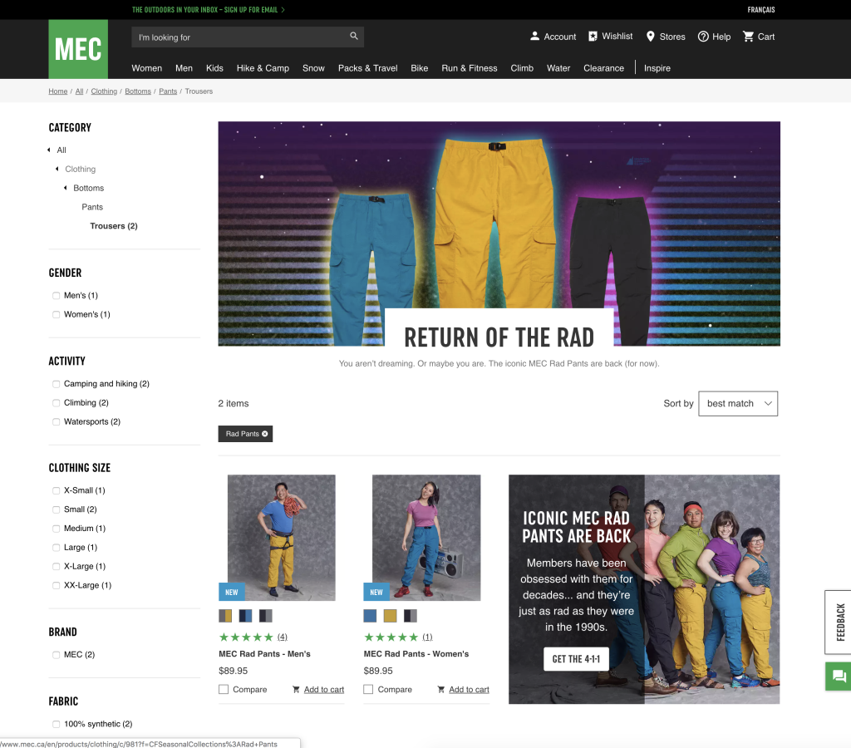
Task: Collapse the Clothing category arrow
Action: click(x=57, y=169)
